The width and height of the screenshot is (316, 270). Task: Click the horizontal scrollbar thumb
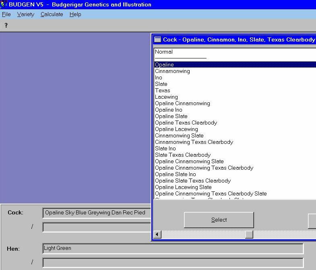[x=249, y=235]
